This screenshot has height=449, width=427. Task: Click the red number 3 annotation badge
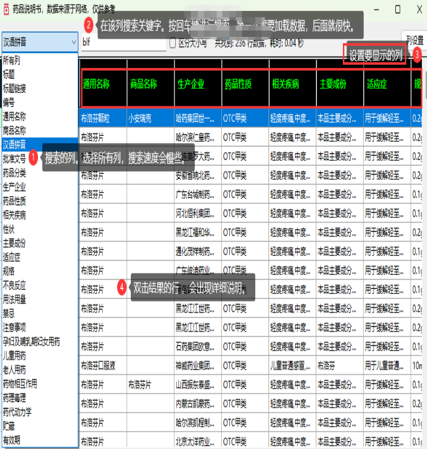(417, 54)
